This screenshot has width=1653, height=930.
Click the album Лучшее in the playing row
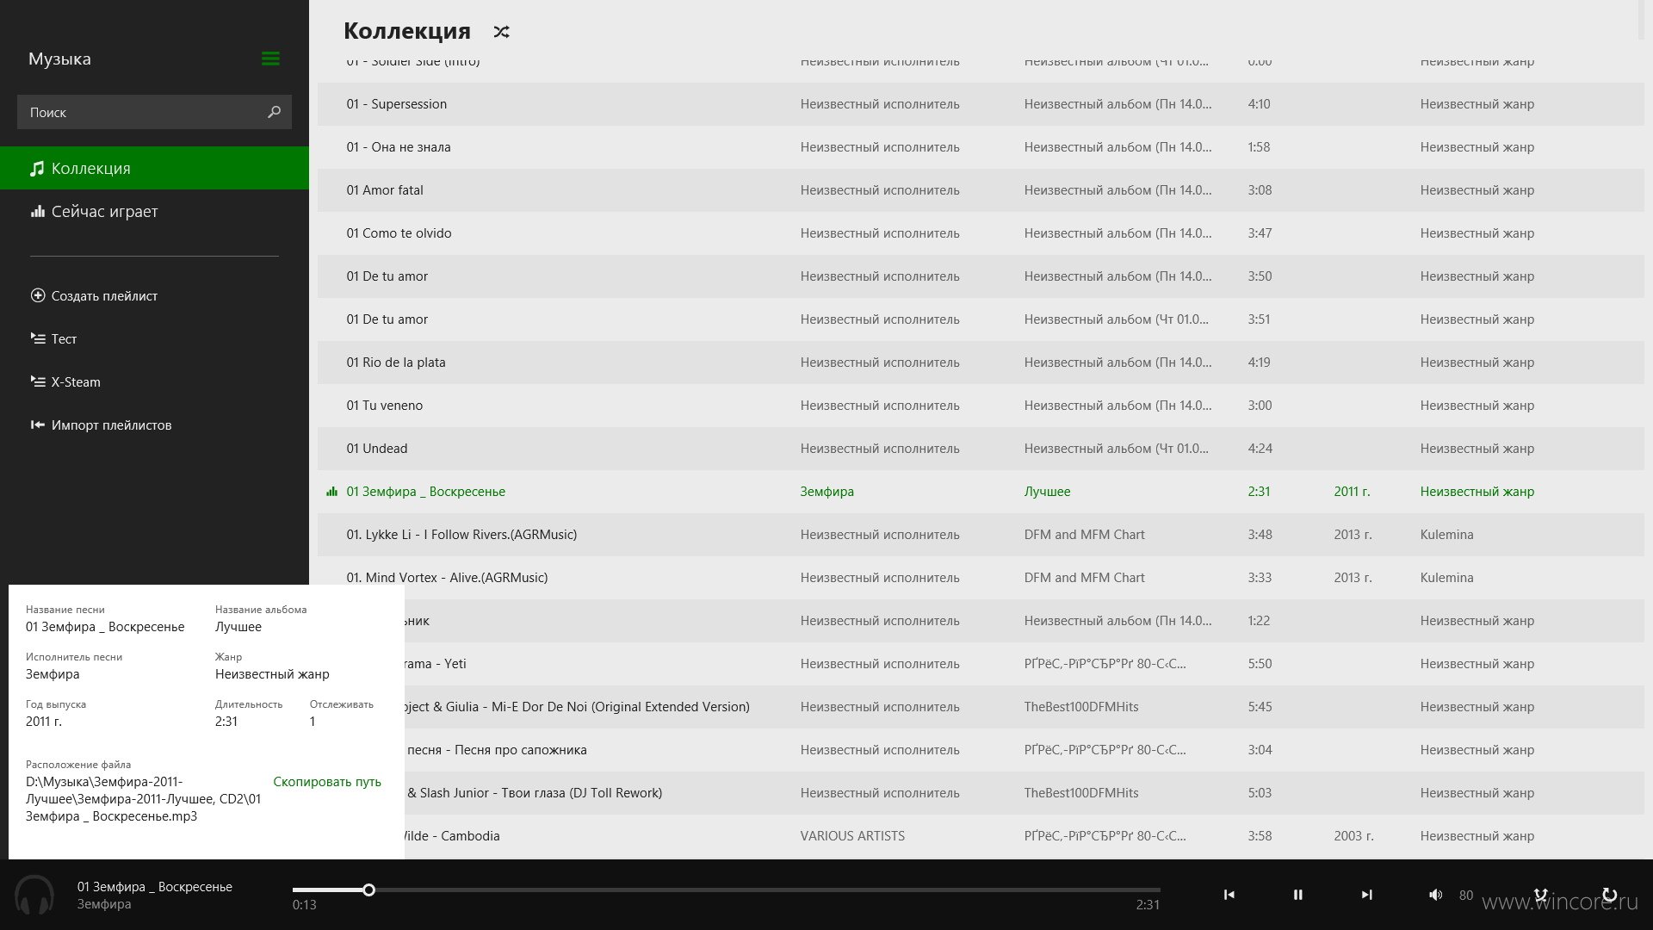(x=1047, y=492)
